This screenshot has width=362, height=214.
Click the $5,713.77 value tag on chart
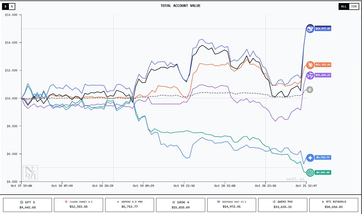(x=323, y=157)
